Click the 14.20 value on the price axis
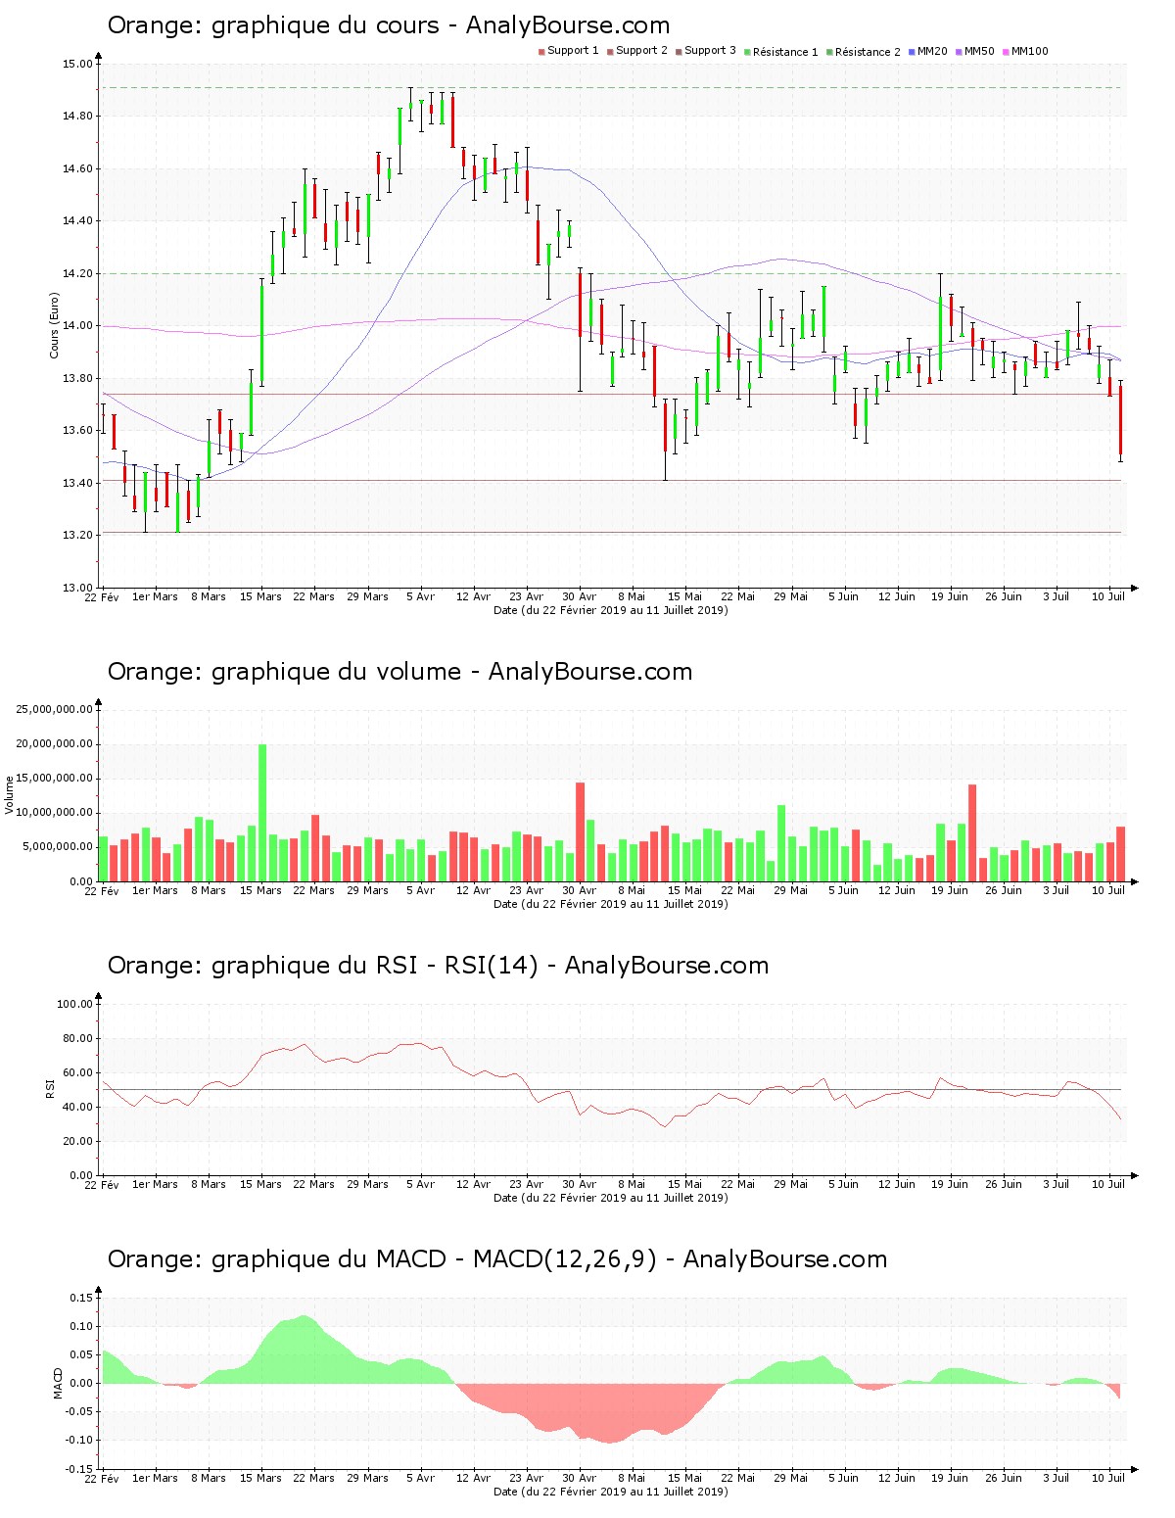 click(77, 274)
